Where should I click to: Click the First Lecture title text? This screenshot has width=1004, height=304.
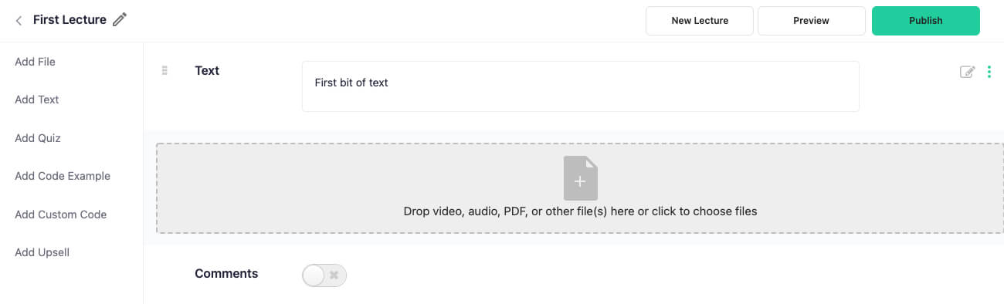pos(70,20)
